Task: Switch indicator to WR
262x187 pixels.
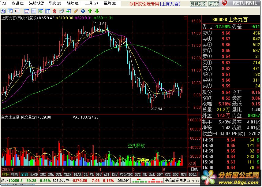Action: (145, 174)
